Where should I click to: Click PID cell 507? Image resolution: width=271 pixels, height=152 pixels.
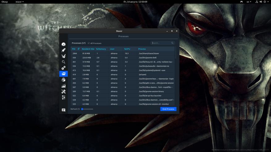pyautogui.click(x=74, y=87)
